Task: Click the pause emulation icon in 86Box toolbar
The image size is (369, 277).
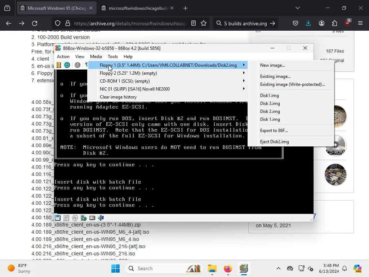Action: point(59,65)
